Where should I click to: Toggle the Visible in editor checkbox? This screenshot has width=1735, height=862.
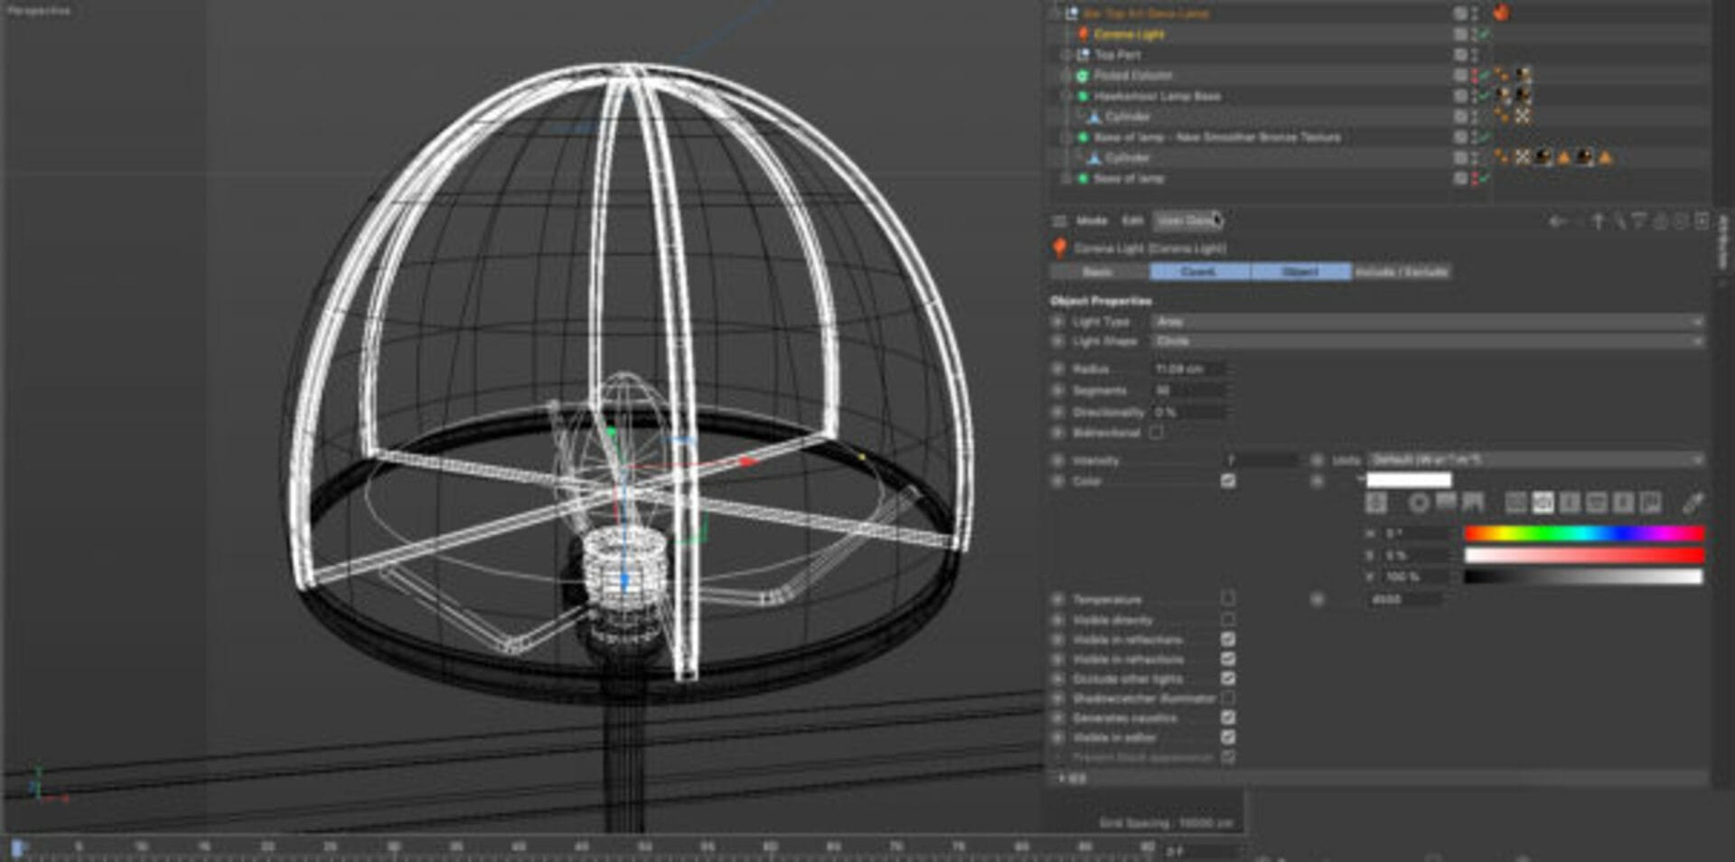[x=1228, y=737]
